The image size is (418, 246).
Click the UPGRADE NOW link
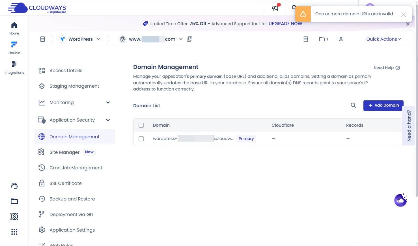pyautogui.click(x=285, y=24)
